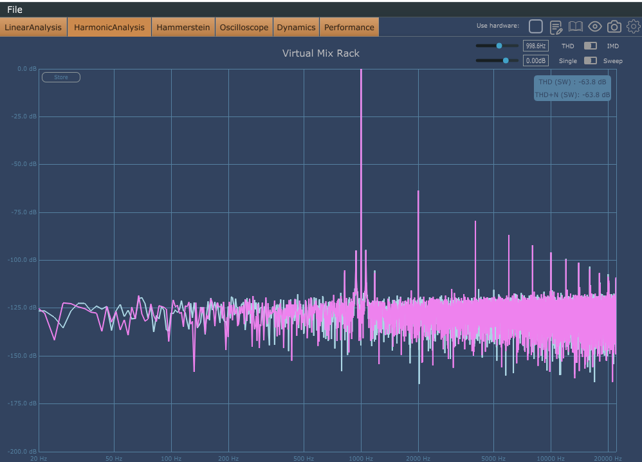
Task: Switch to the Oscilloscope tab
Action: tap(244, 27)
